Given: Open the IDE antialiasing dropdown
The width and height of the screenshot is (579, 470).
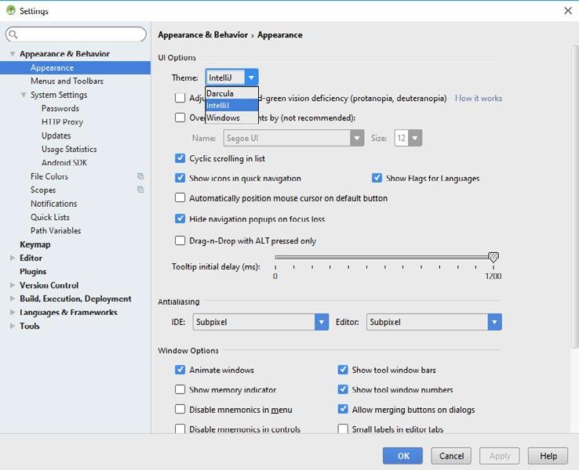Looking at the screenshot, I should [x=321, y=322].
